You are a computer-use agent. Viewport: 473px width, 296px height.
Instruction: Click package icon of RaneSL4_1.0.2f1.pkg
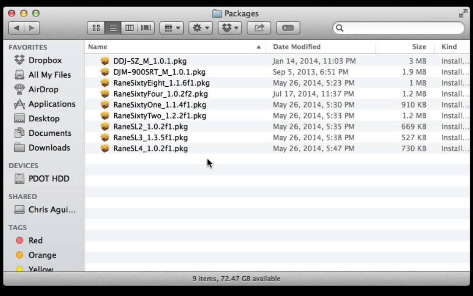(105, 148)
